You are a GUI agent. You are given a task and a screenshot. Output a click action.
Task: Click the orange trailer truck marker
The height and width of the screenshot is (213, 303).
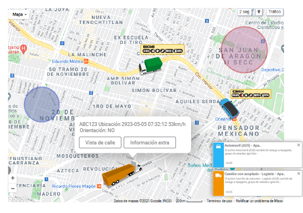click(122, 174)
